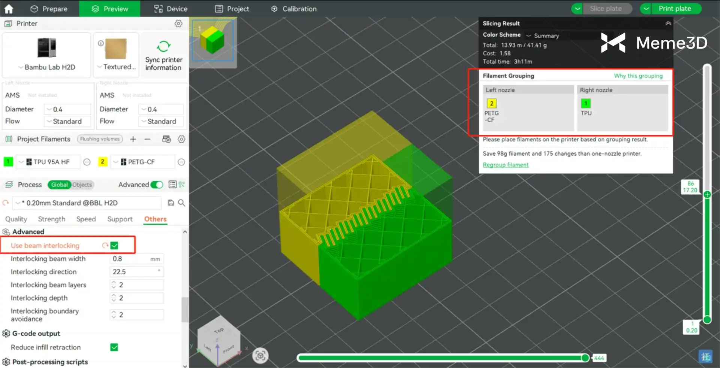Switch to the Support settings tab
The image size is (720, 368).
(x=120, y=219)
